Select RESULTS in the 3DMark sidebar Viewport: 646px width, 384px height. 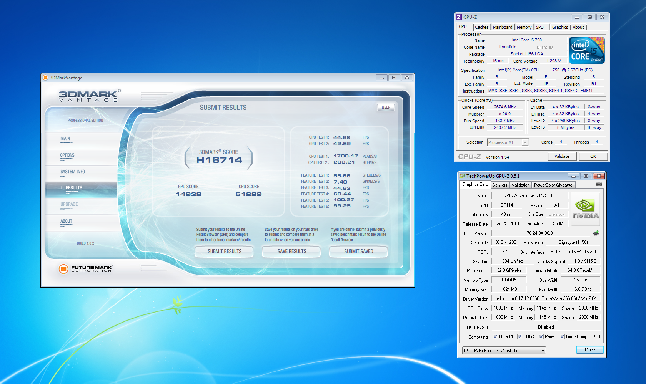click(81, 190)
